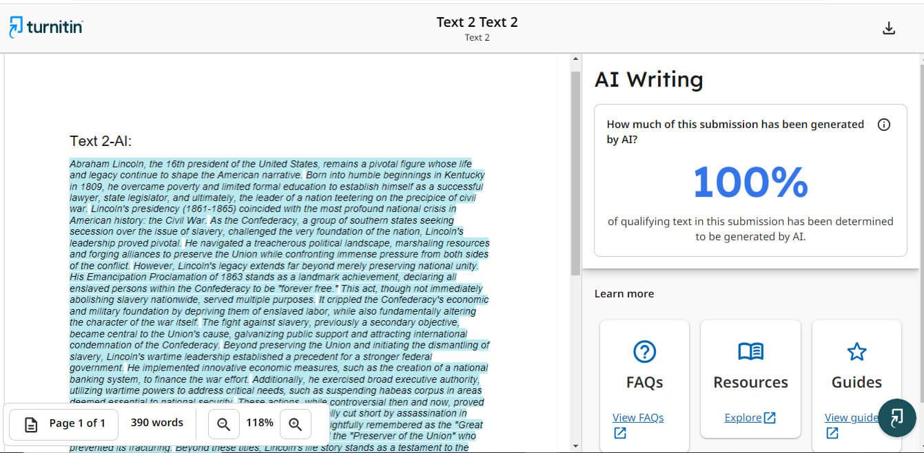Click the Text 2-AI document heading
The height and width of the screenshot is (453, 924).
101,141
